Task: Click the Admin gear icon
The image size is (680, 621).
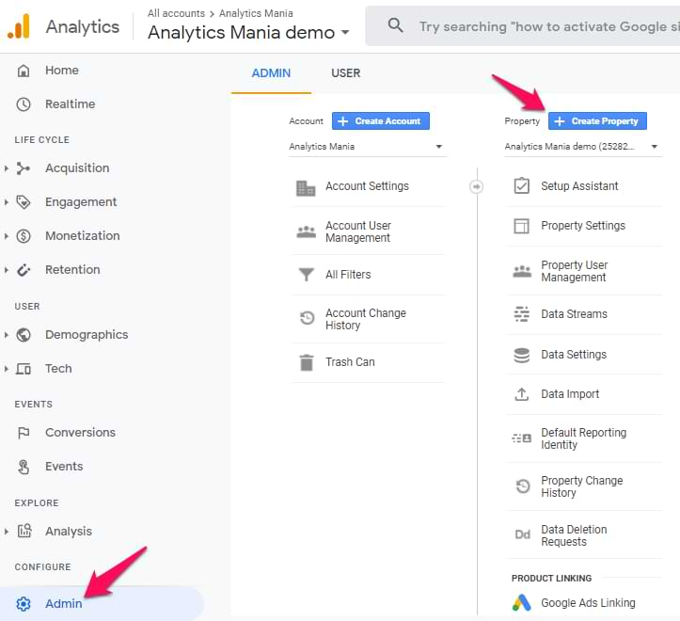Action: click(24, 604)
